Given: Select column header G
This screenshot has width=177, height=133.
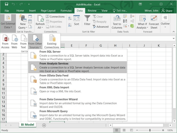Looking at the screenshot, I should pos(100,46).
